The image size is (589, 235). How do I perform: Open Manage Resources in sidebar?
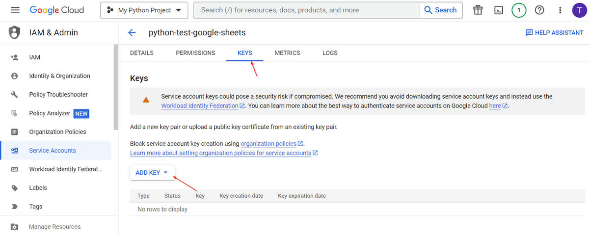(55, 227)
